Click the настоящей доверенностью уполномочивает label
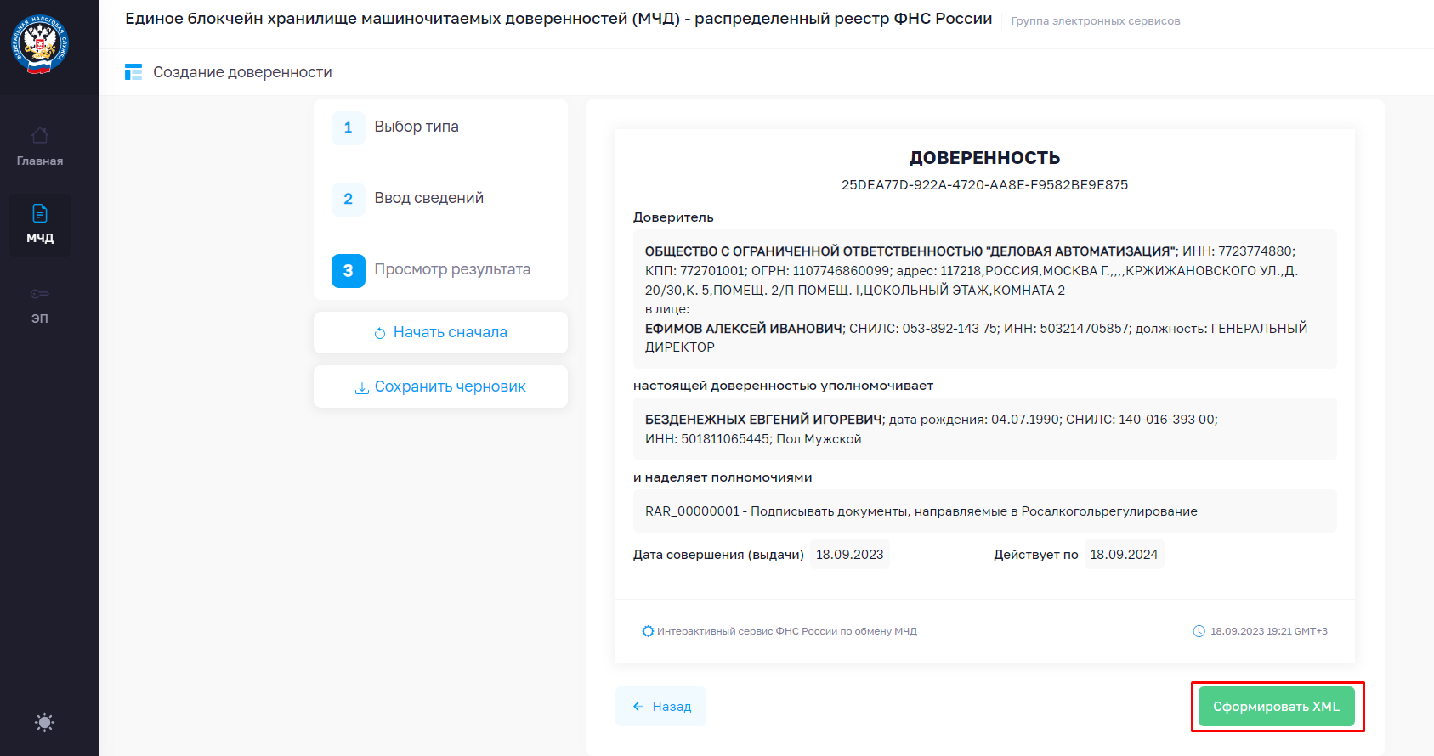This screenshot has height=756, width=1434. 783,386
